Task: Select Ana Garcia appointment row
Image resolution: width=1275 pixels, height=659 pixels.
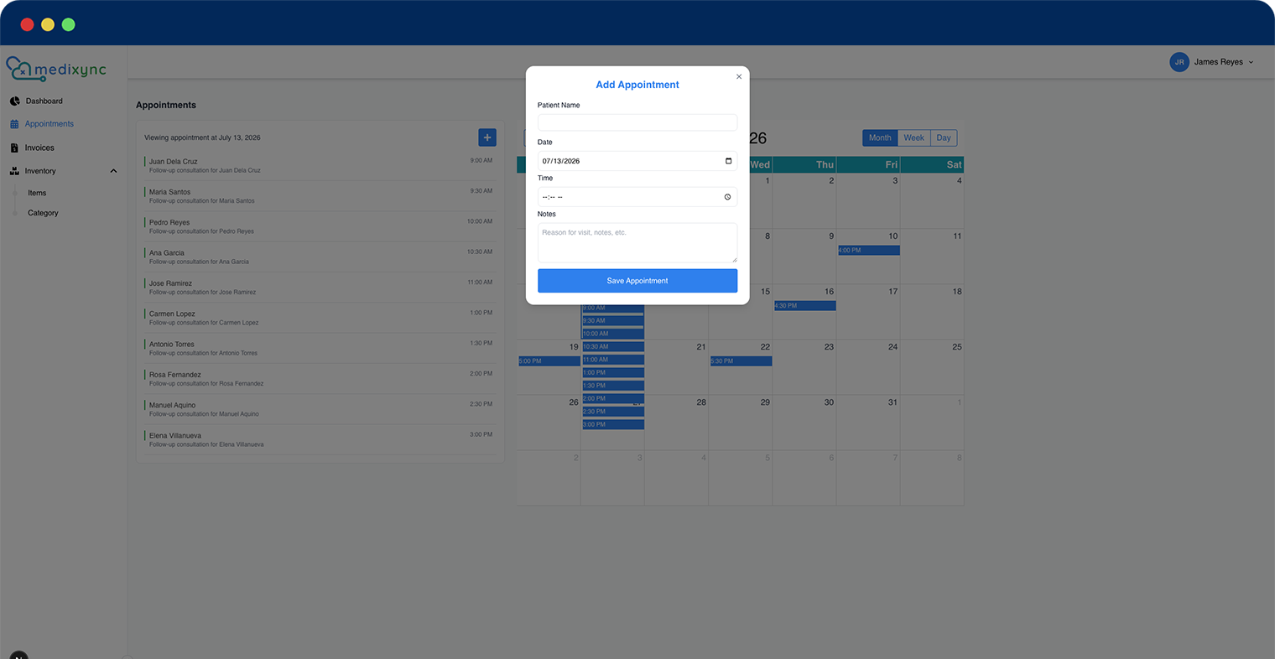Action: point(319,257)
